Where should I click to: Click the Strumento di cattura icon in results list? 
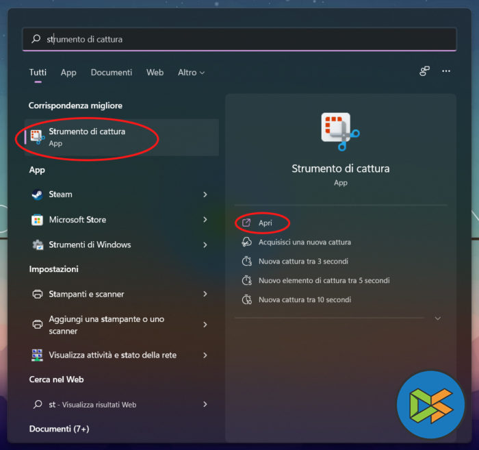(37, 137)
